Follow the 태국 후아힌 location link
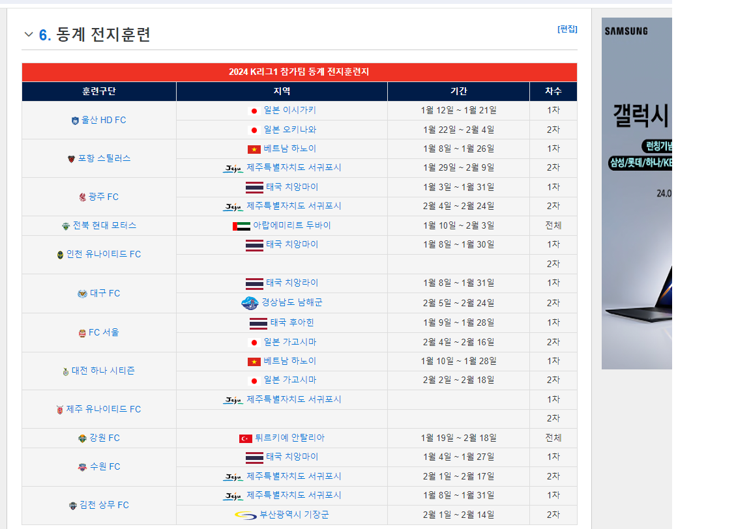The height and width of the screenshot is (529, 751). tap(292, 322)
